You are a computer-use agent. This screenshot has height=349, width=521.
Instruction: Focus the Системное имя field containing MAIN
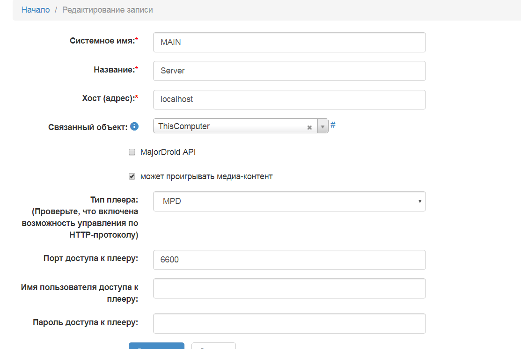(289, 42)
